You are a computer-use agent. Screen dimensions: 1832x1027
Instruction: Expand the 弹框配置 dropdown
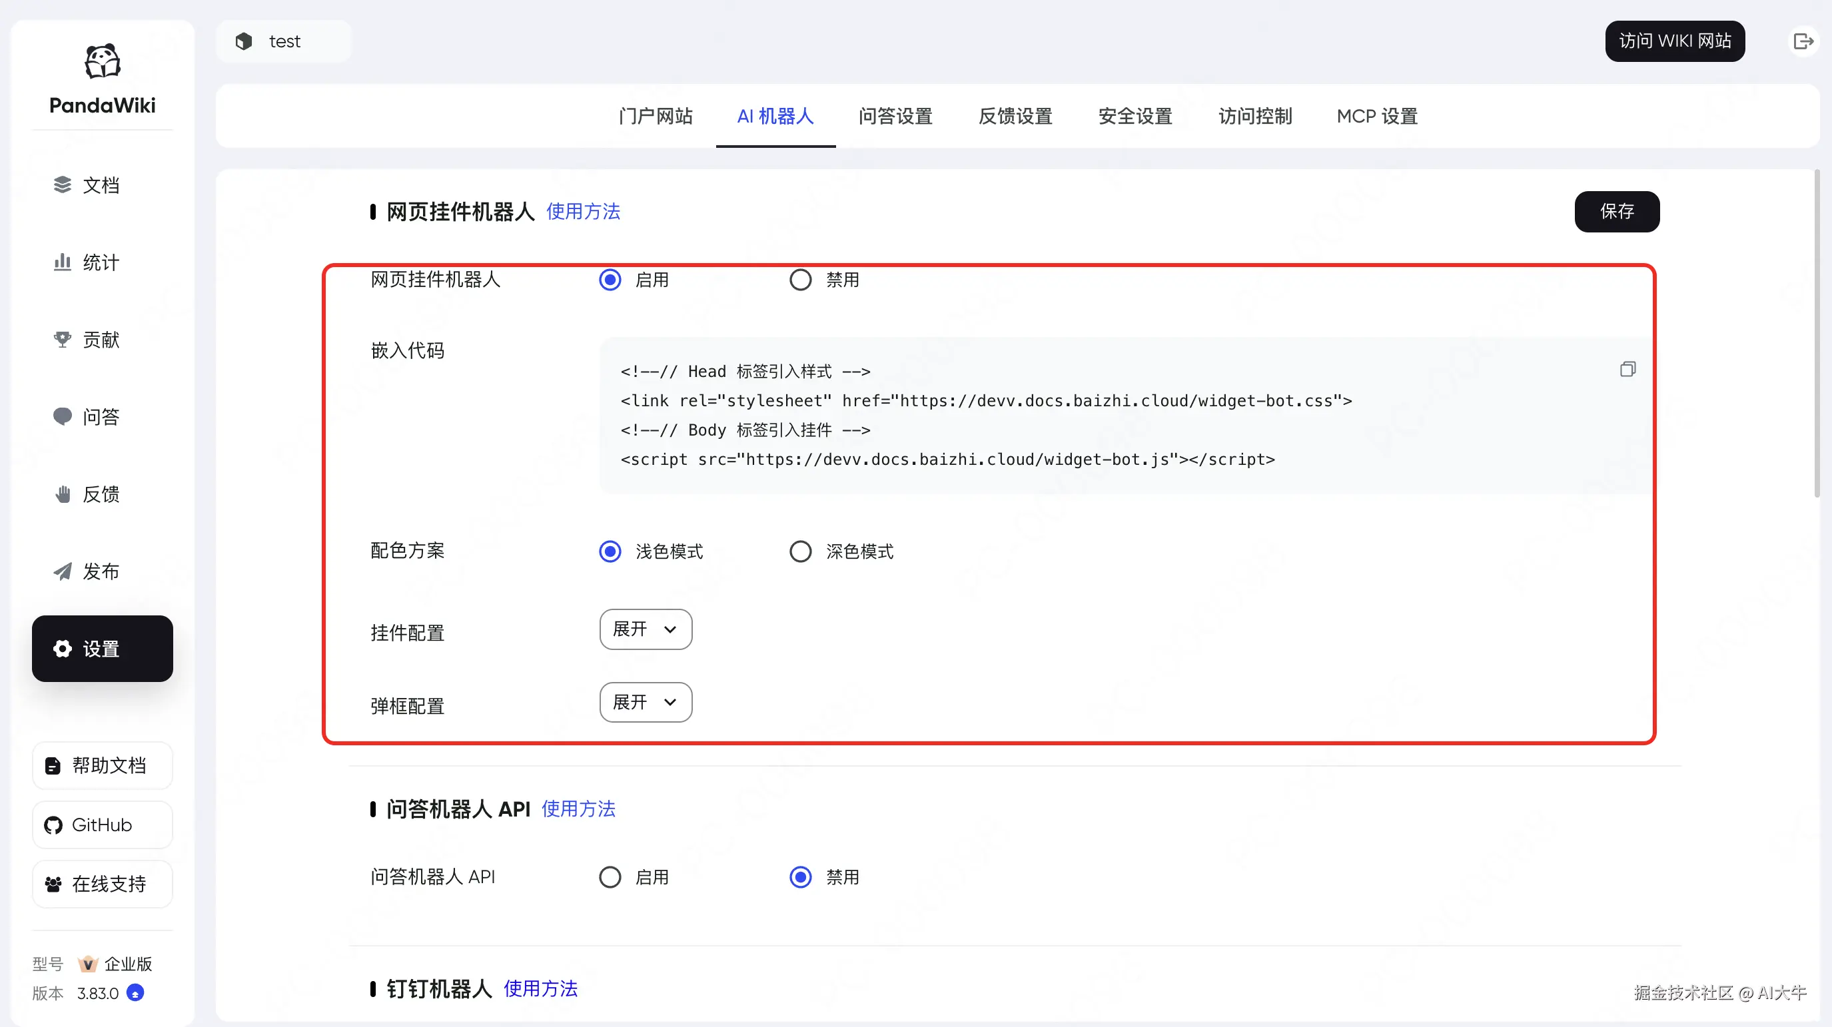pyautogui.click(x=645, y=702)
